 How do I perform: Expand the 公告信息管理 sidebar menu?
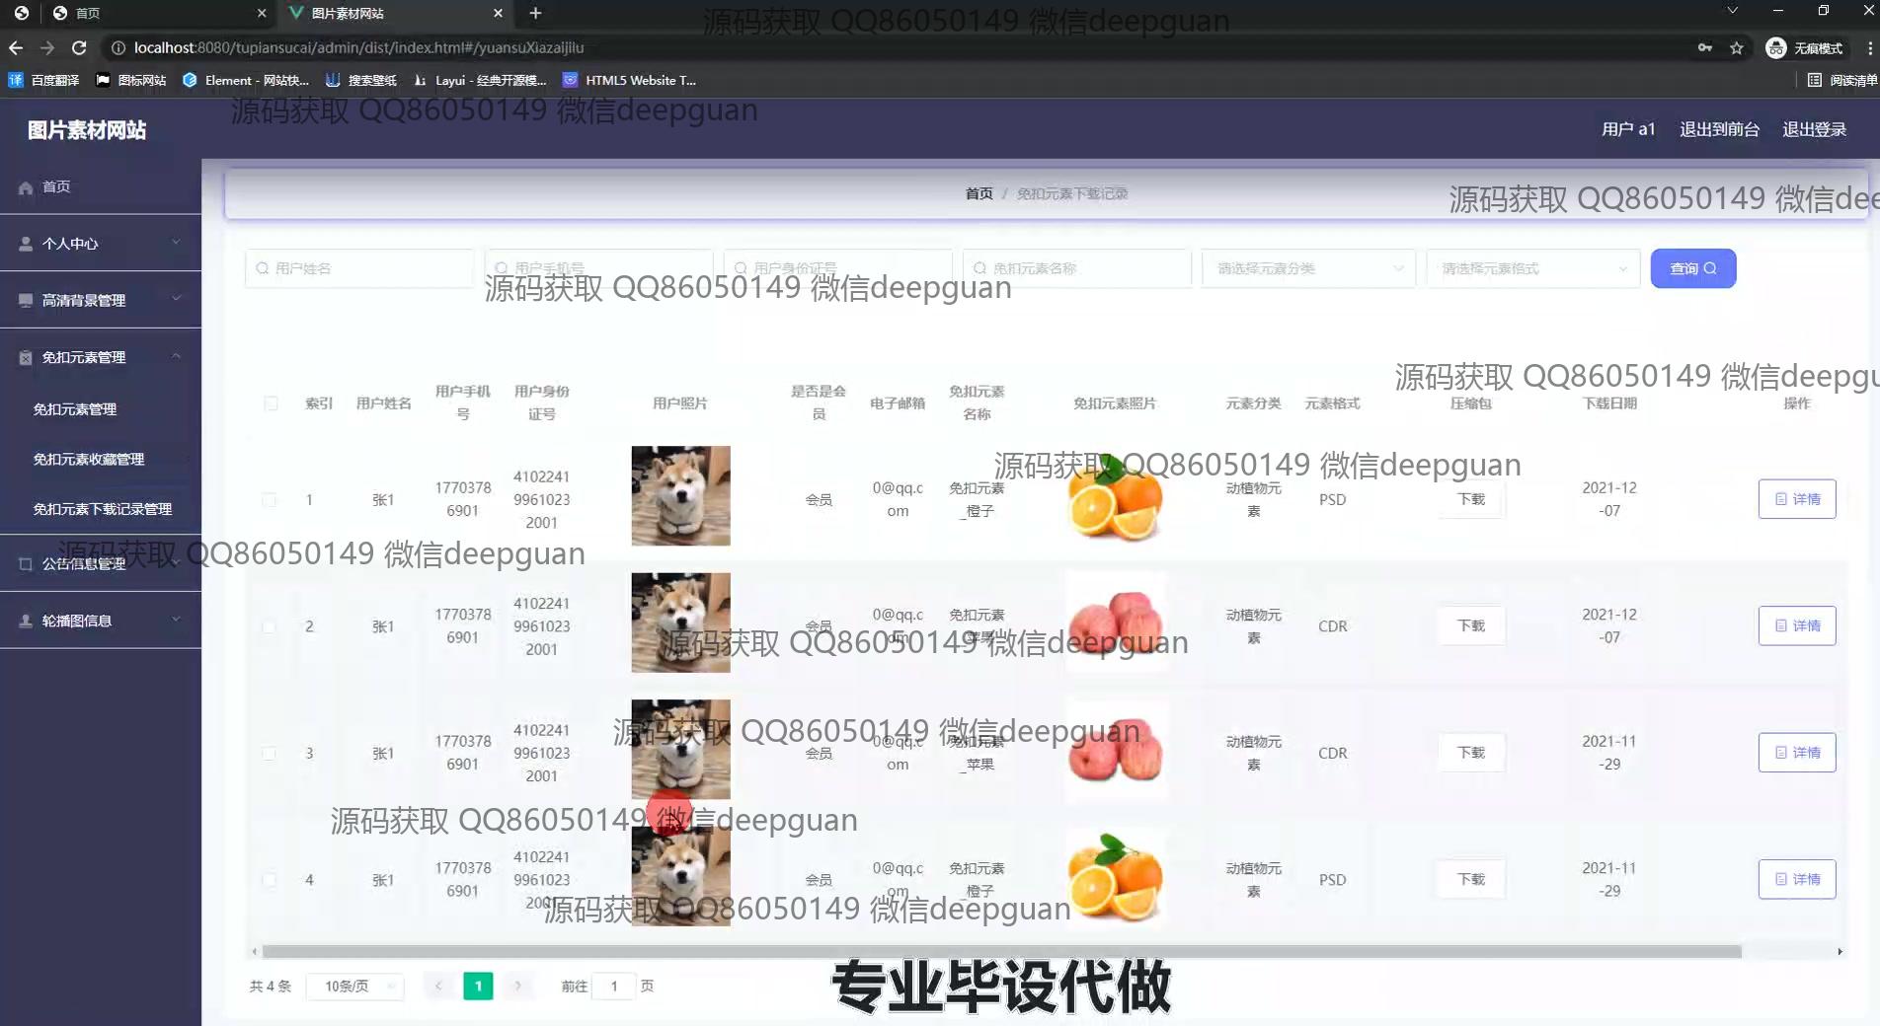(101, 563)
